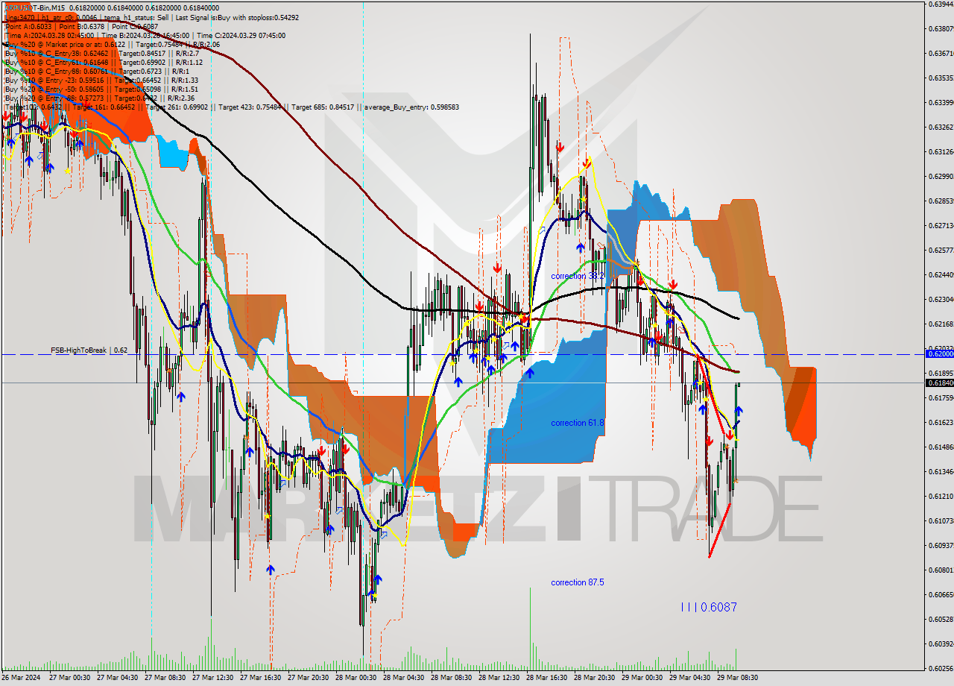Click the 0.61346 price scale value
Screen dimensions: 954x686
pos(941,471)
